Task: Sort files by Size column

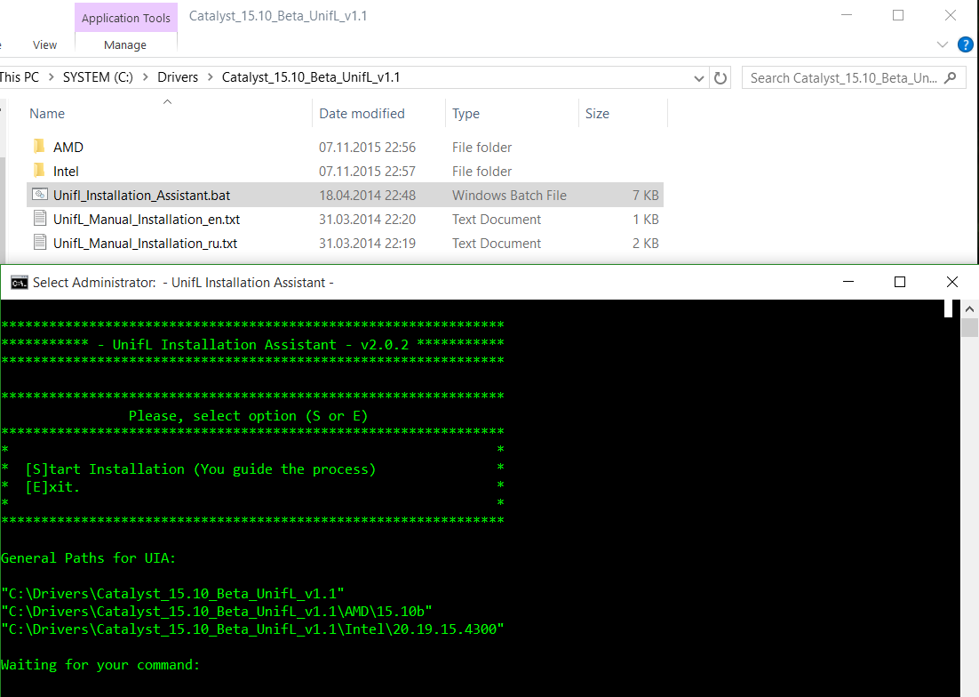Action: click(x=597, y=113)
